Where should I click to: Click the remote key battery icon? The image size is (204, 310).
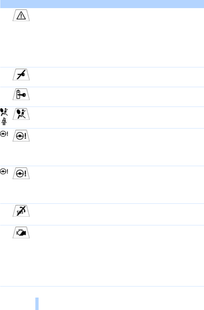pyautogui.click(x=21, y=94)
